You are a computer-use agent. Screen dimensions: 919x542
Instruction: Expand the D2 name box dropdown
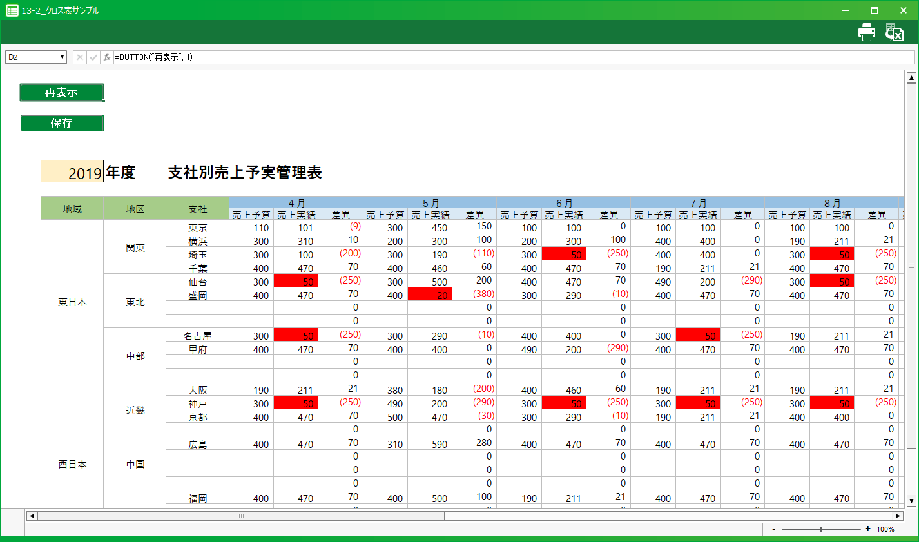pyautogui.click(x=62, y=57)
